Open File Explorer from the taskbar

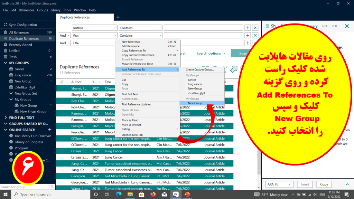coord(130,194)
